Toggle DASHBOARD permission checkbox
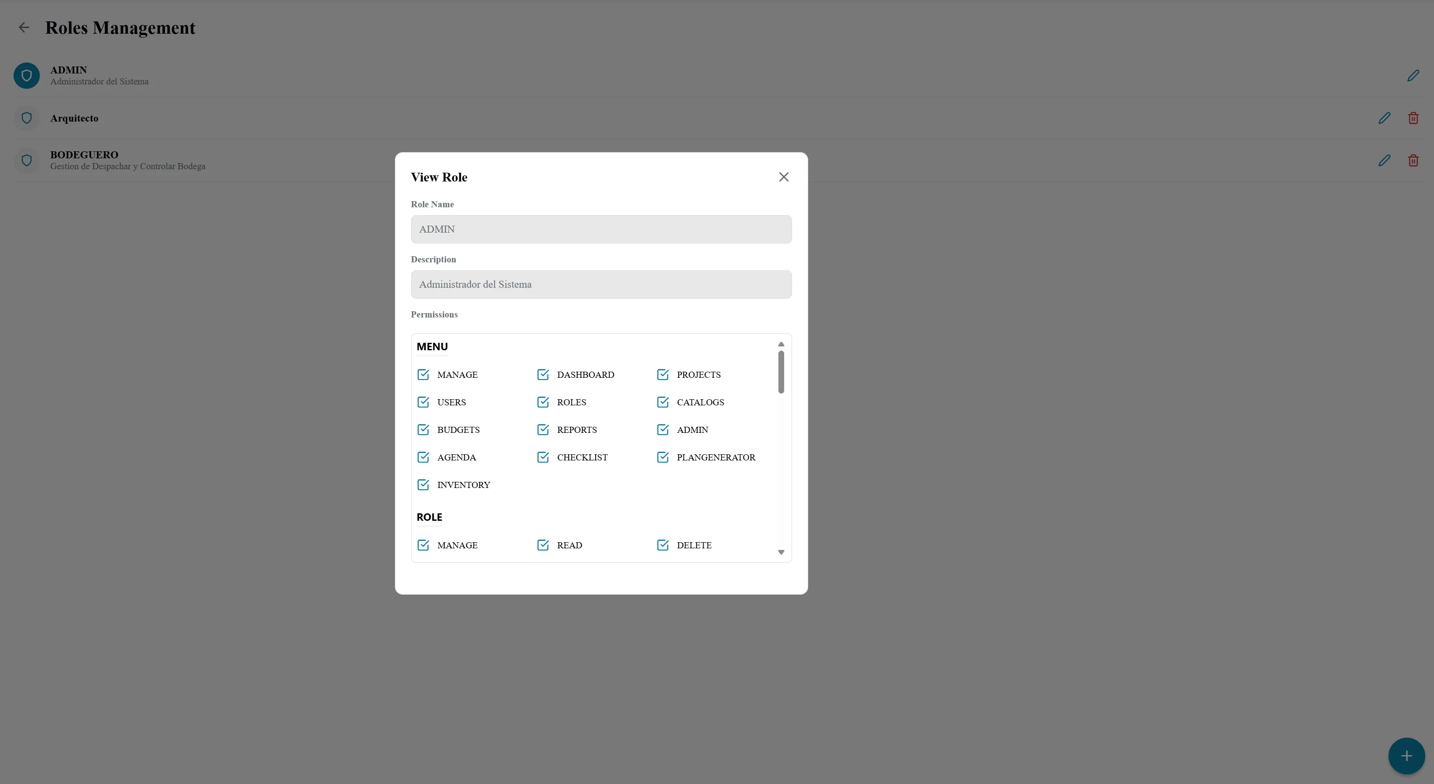The image size is (1434, 784). [543, 374]
